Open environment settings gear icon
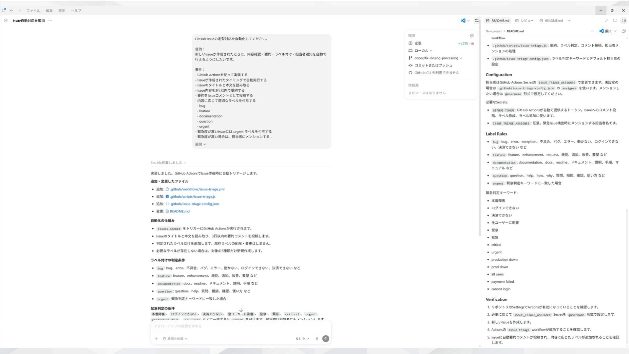This screenshot has width=629, height=354. (472, 36)
